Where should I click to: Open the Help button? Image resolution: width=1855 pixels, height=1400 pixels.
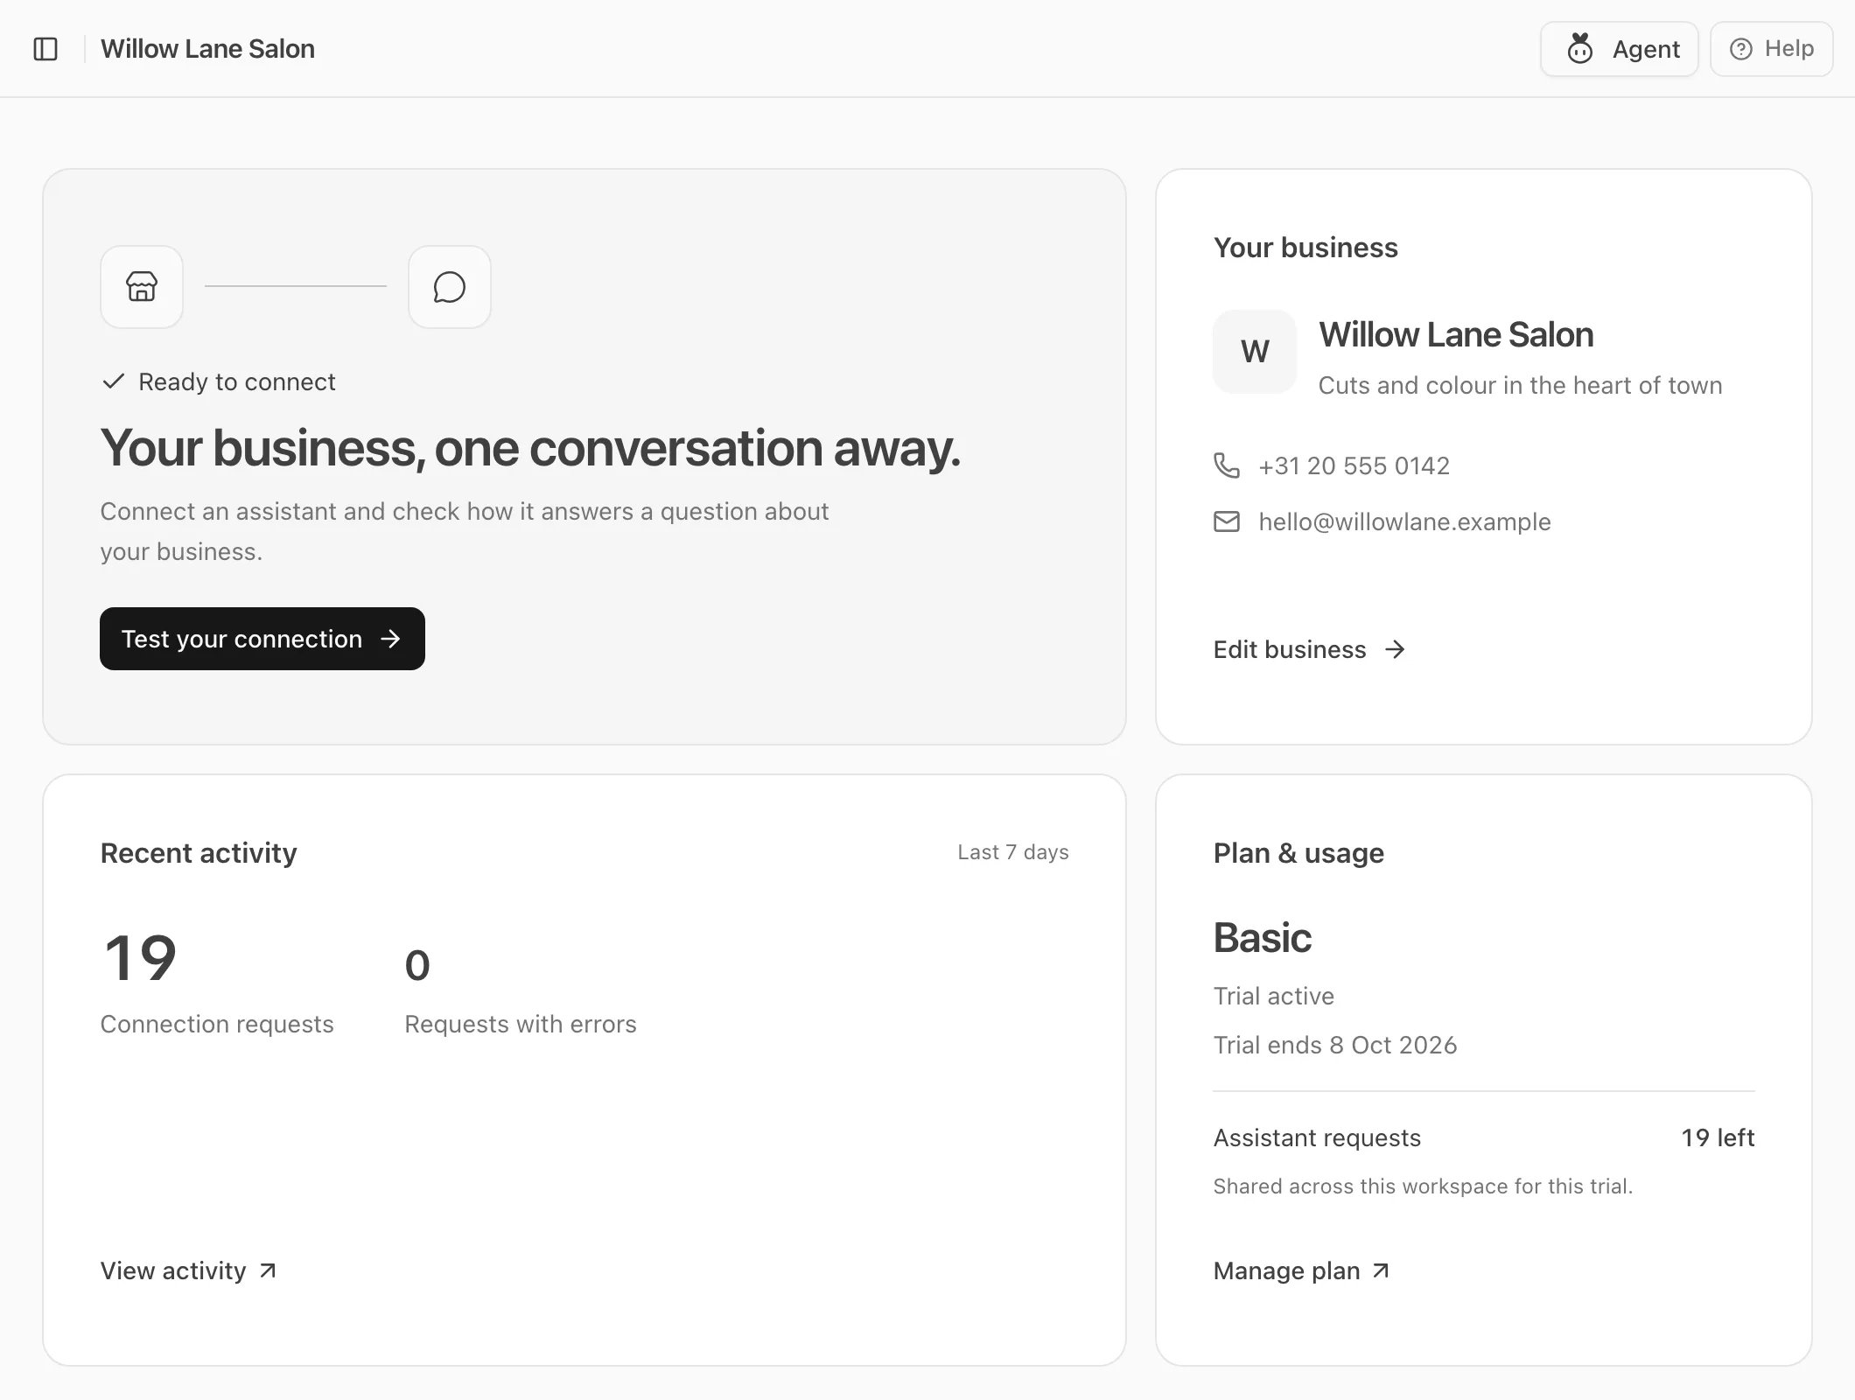point(1771,49)
